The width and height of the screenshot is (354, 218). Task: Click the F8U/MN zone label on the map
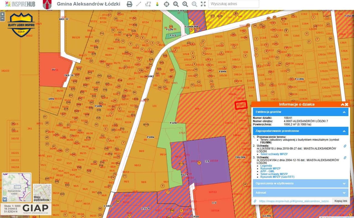(x=240, y=157)
